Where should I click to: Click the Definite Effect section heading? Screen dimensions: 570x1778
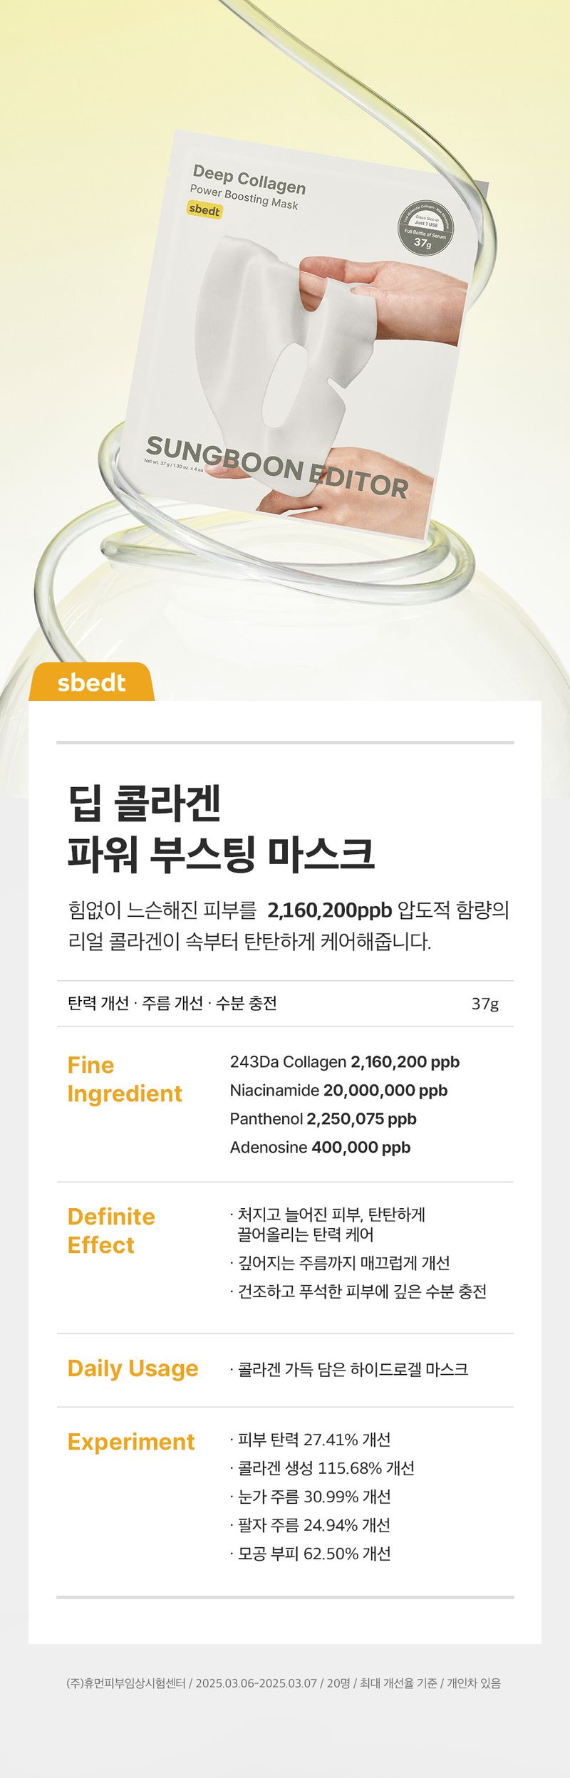click(111, 1231)
